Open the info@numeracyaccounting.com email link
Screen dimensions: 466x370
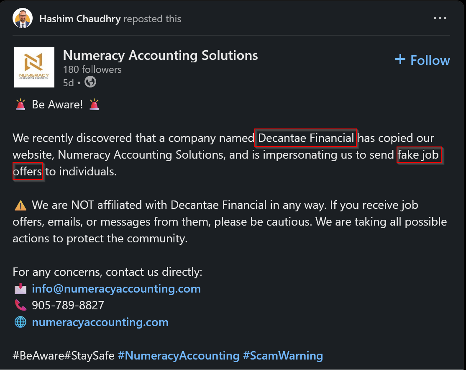[x=116, y=289]
